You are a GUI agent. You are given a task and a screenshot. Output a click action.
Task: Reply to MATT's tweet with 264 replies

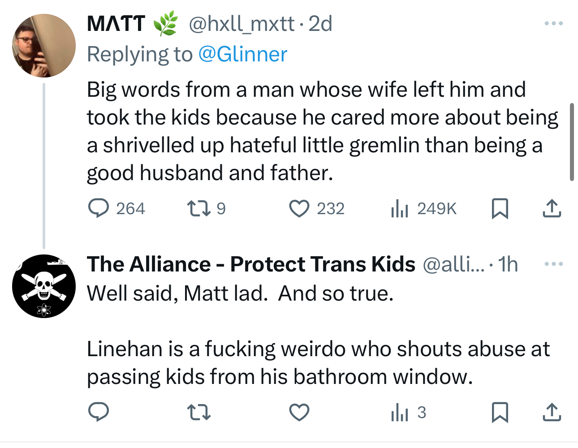(x=98, y=208)
